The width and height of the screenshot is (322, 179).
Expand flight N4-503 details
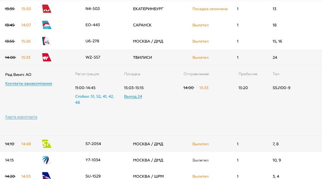point(92,9)
